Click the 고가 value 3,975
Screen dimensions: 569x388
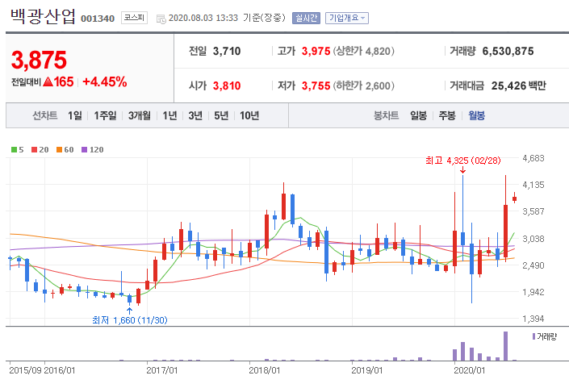(316, 51)
